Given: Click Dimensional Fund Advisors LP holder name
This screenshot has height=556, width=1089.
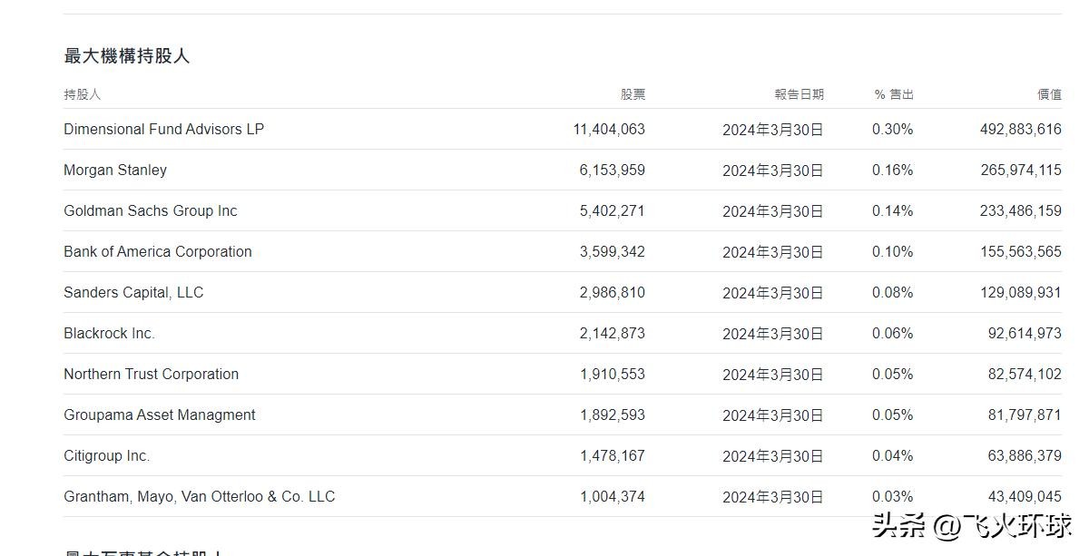Looking at the screenshot, I should (163, 129).
